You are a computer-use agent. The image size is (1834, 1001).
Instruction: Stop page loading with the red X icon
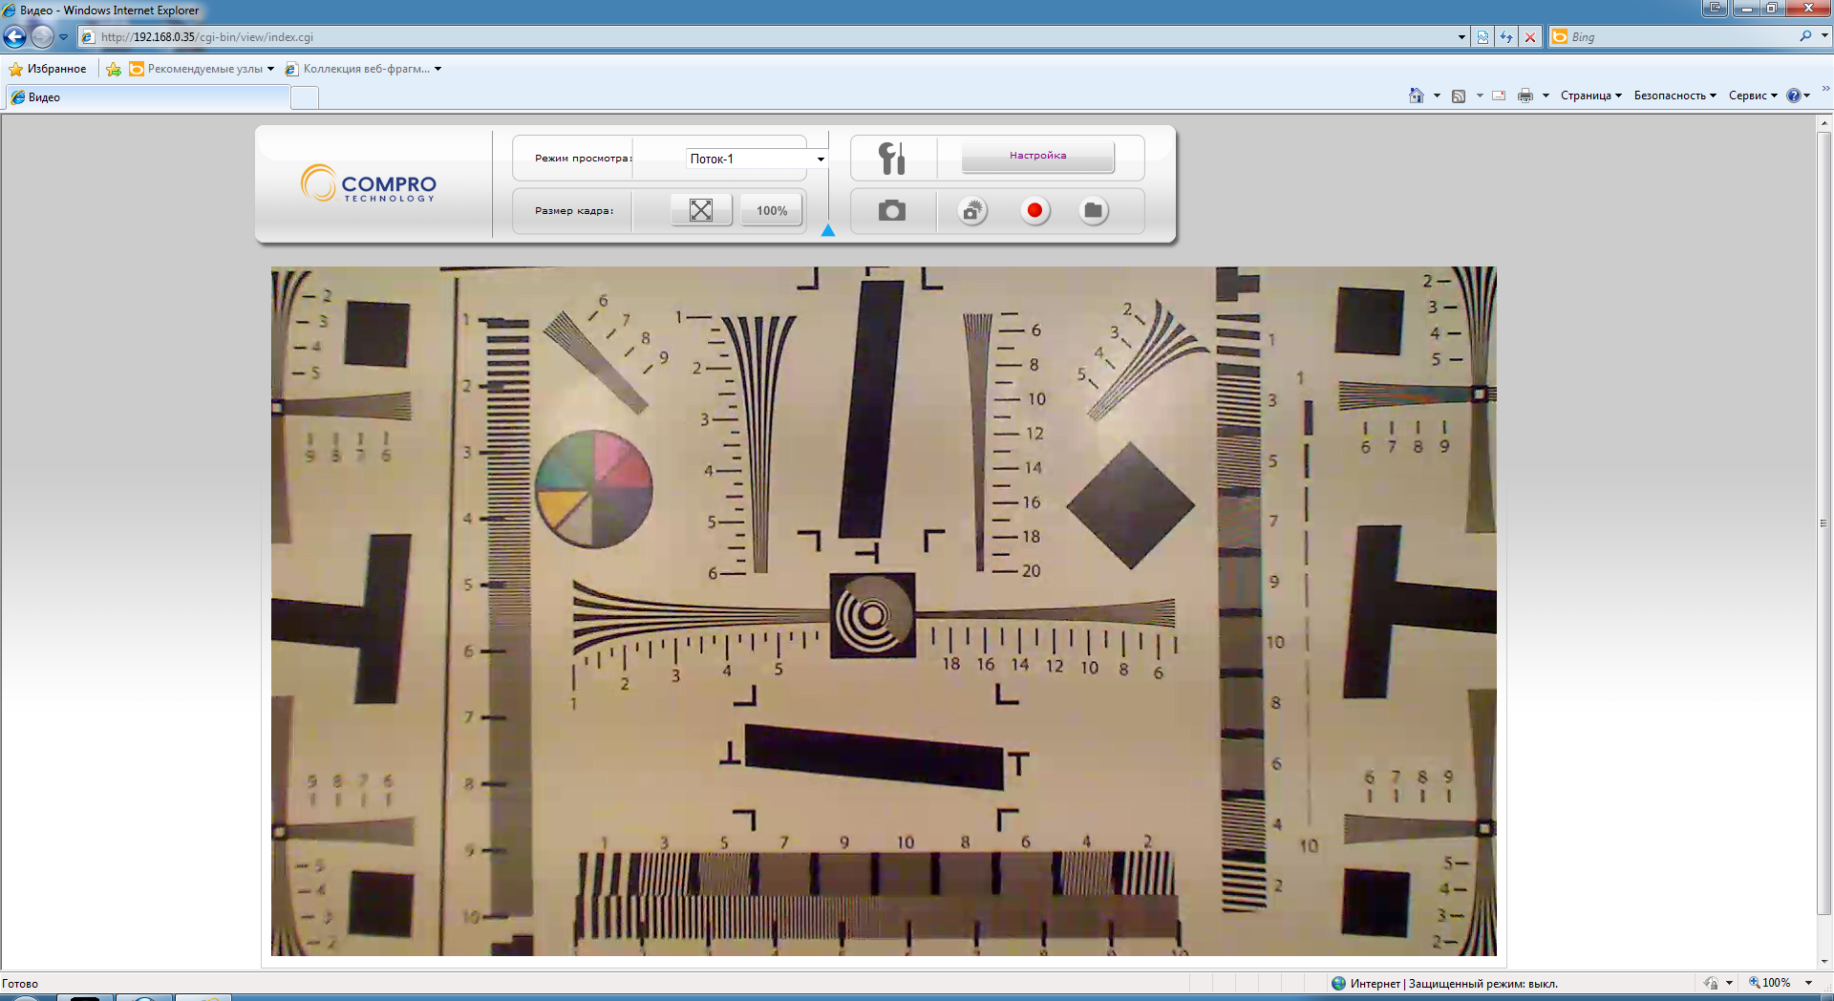tap(1530, 37)
